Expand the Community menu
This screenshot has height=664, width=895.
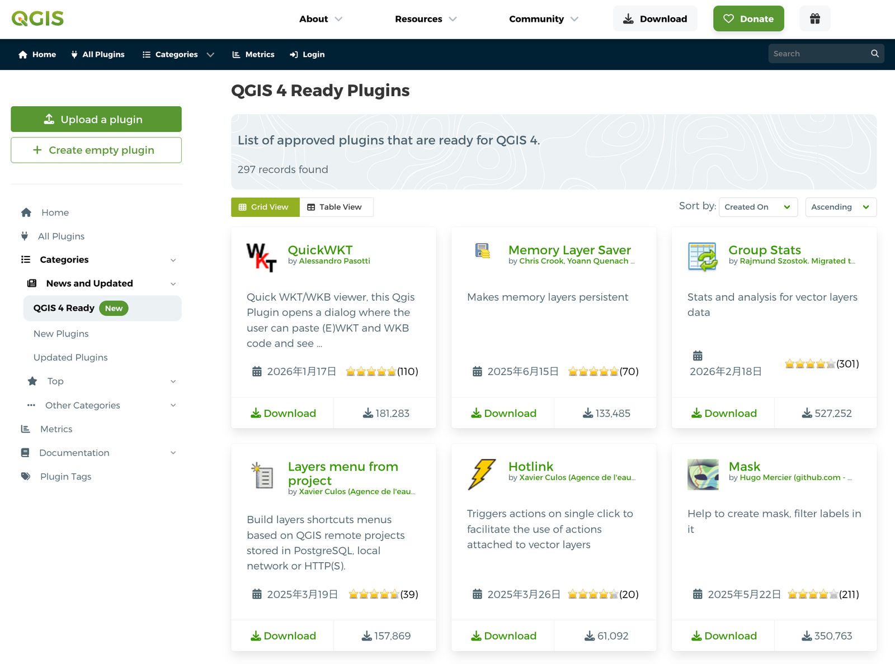click(x=543, y=19)
